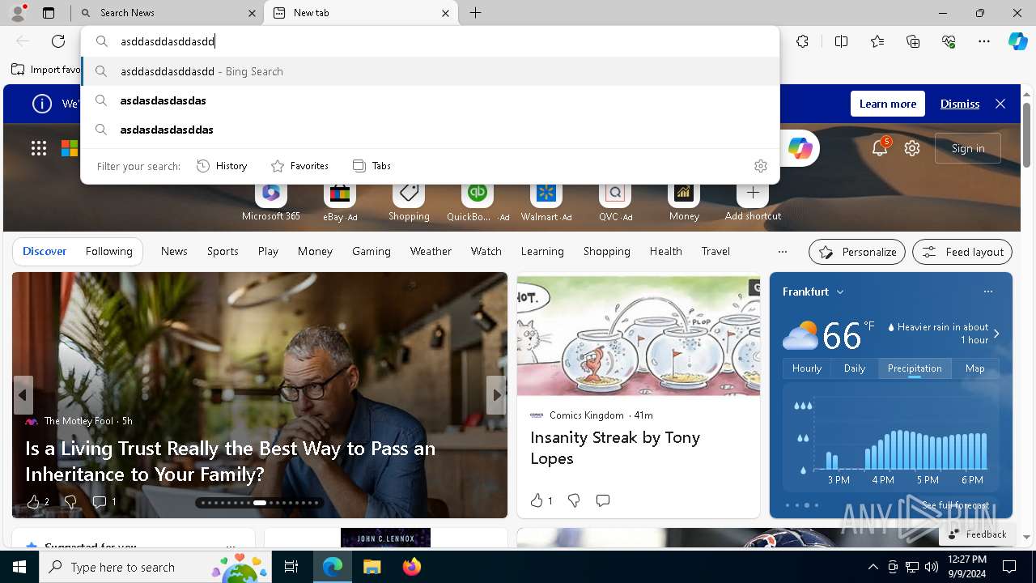Open Copilot sidebar icon
Screen dimensions: 1036x583
(x=1017, y=41)
